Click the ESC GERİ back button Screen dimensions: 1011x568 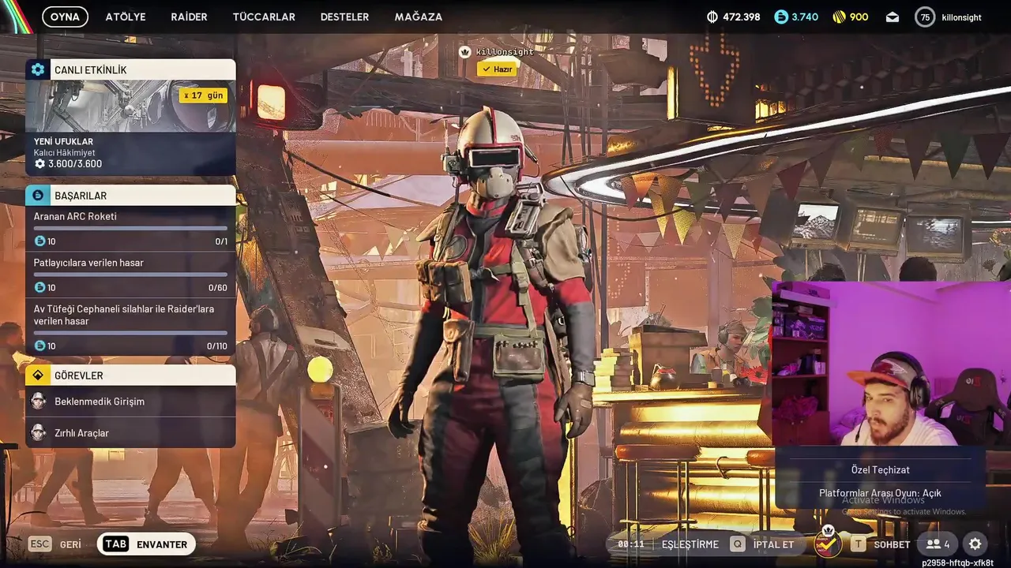pyautogui.click(x=54, y=544)
